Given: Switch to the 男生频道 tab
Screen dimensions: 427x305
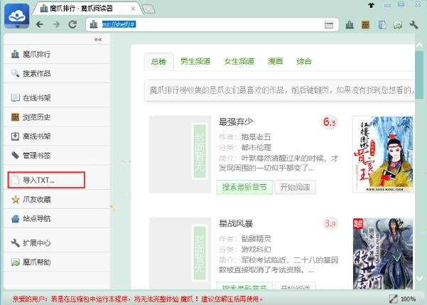Looking at the screenshot, I should (194, 61).
